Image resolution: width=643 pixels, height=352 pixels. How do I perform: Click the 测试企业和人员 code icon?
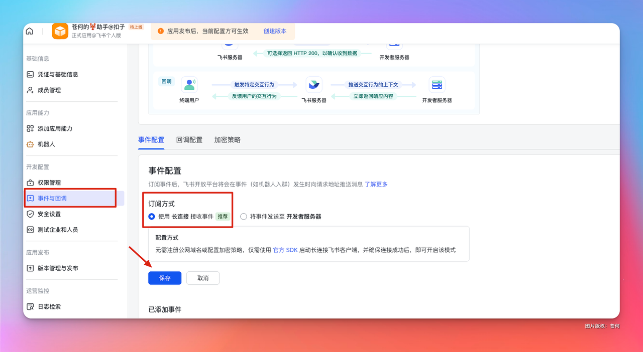point(30,230)
